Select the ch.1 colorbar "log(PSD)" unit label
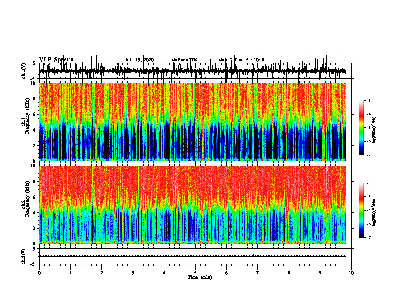Screen dimensions: 396x306 374,130
